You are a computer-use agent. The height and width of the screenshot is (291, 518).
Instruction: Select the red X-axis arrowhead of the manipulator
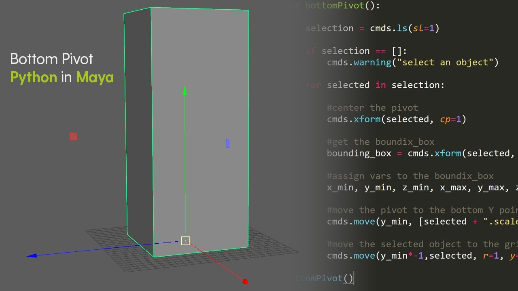[245, 281]
